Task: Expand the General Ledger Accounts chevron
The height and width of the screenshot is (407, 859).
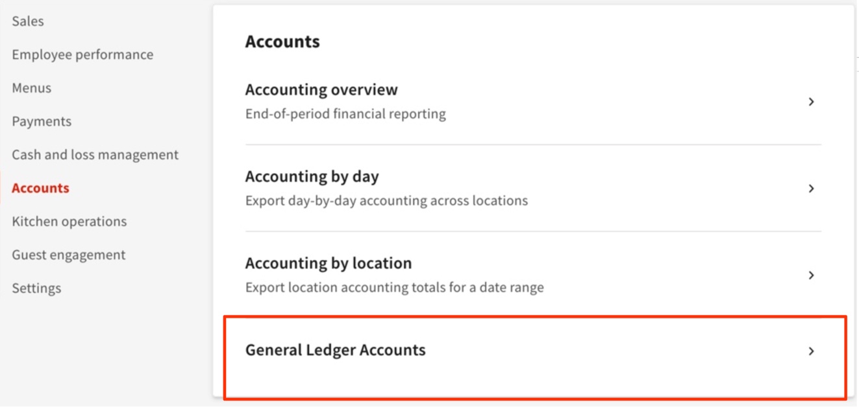Action: tap(811, 351)
